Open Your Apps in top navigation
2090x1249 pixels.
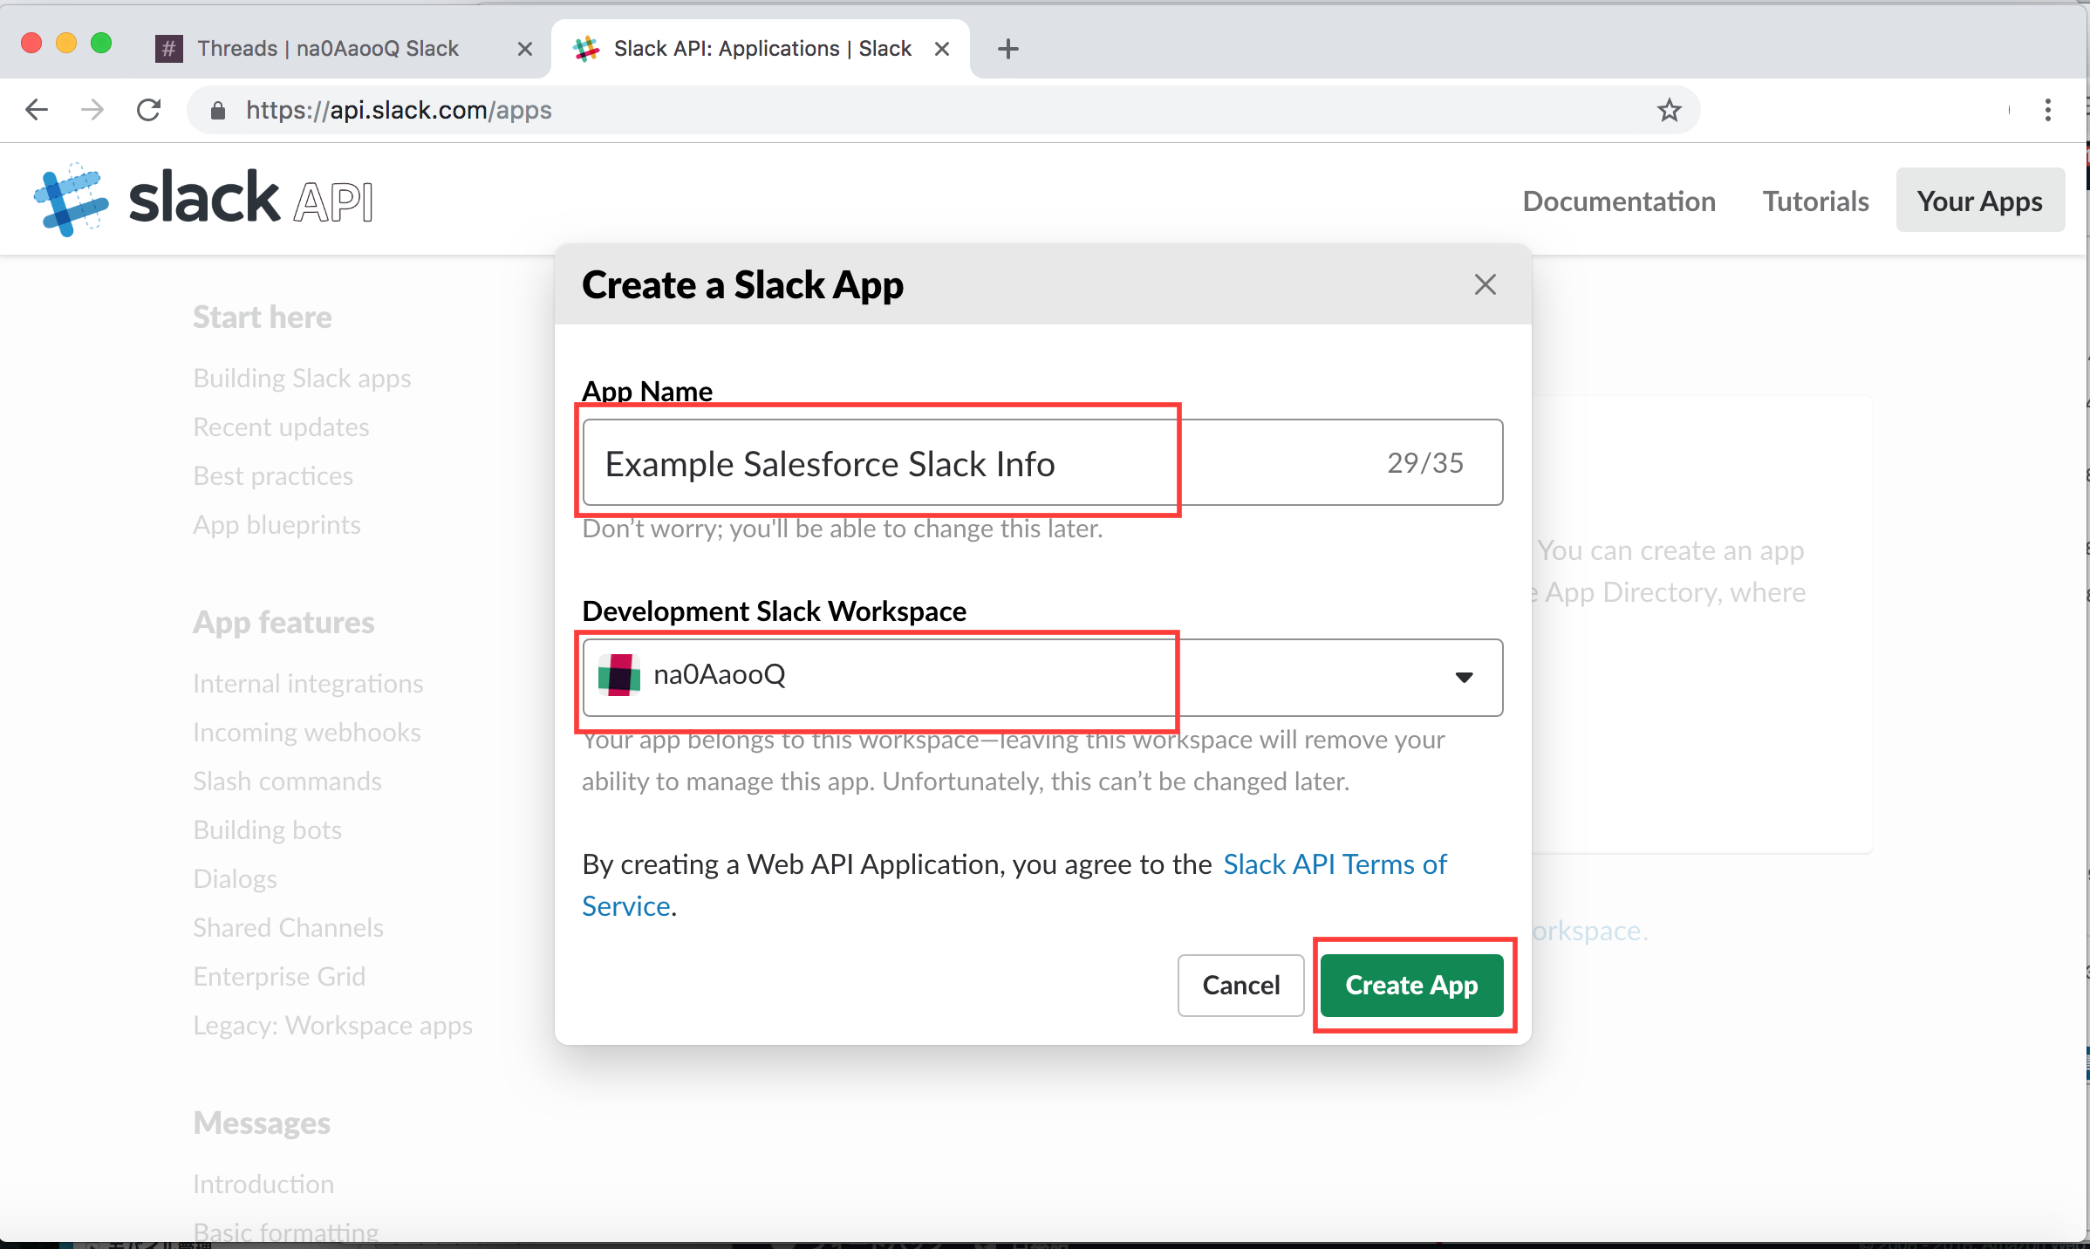(1980, 201)
